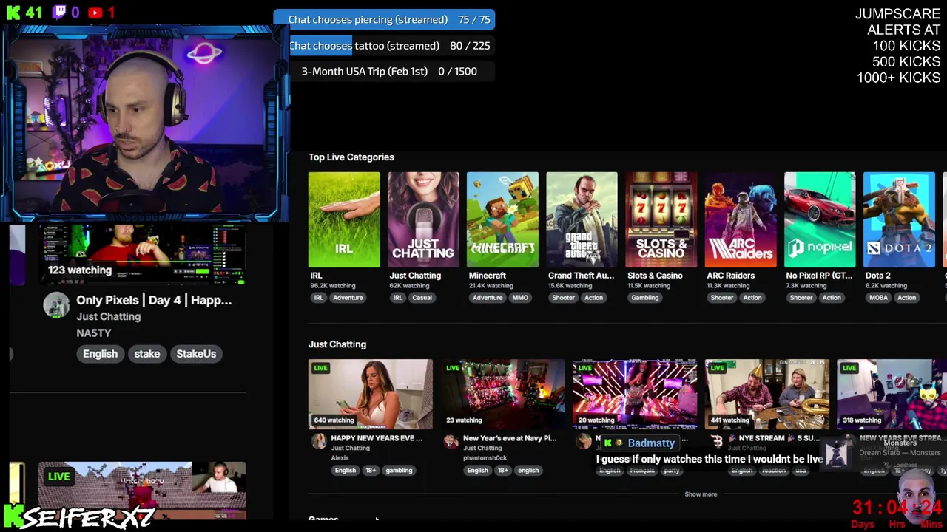Screen dimensions: 947x532
Task: Select the Adventure tag under Minecraft
Action: [x=487, y=298]
